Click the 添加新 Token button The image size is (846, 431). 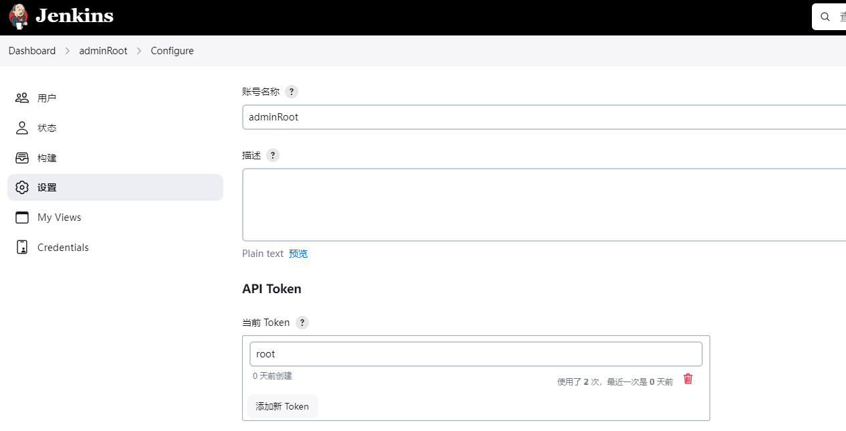[x=282, y=406]
